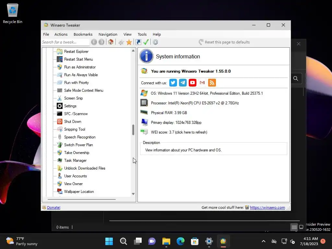Open the Actions menu
The width and height of the screenshot is (332, 249).
[61, 34]
